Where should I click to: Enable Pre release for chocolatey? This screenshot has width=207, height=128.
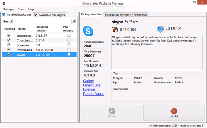point(69,35)
